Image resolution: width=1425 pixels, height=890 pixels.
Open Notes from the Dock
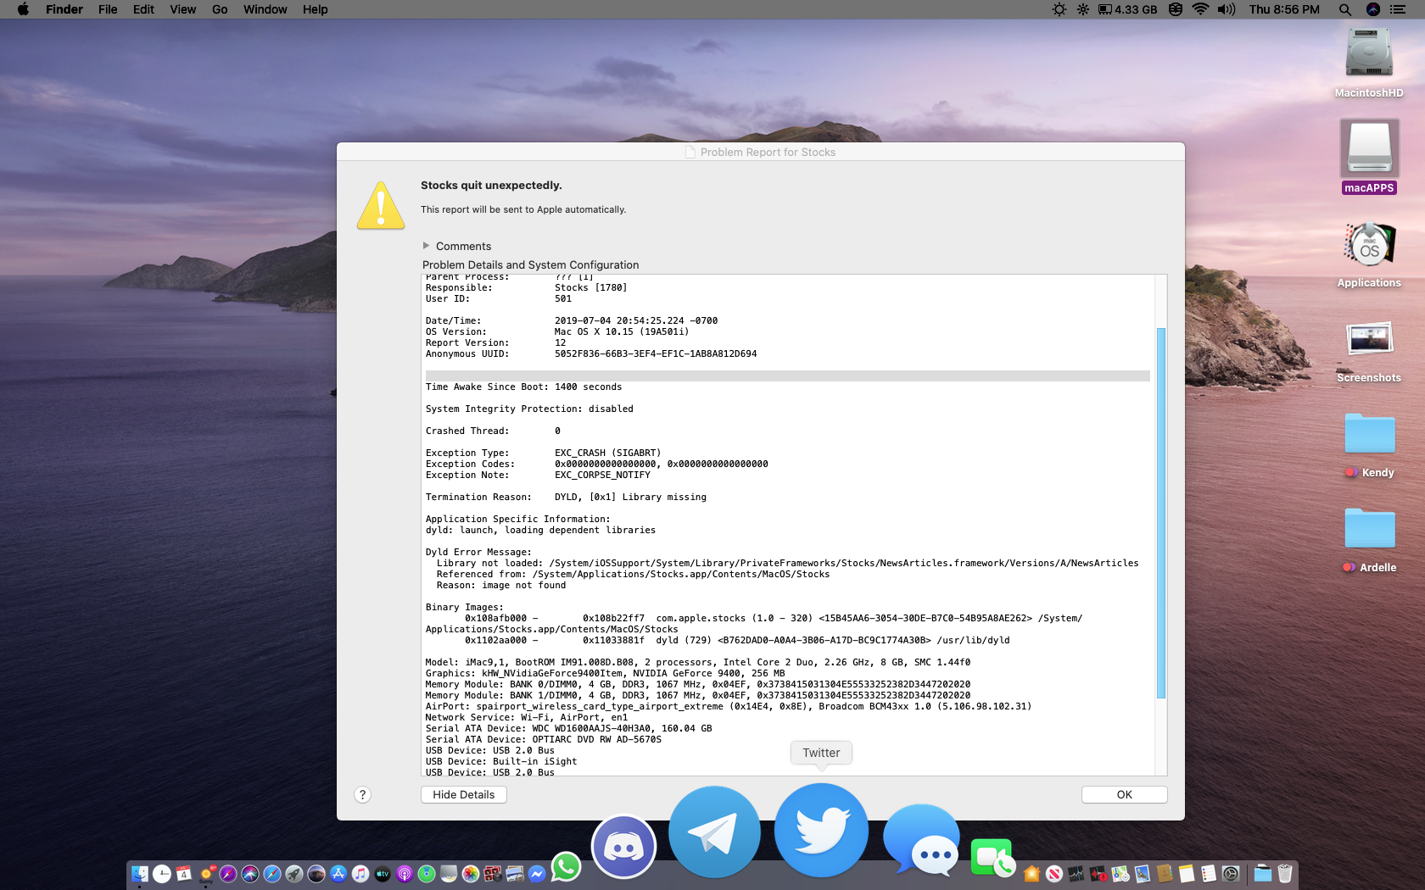click(1187, 874)
